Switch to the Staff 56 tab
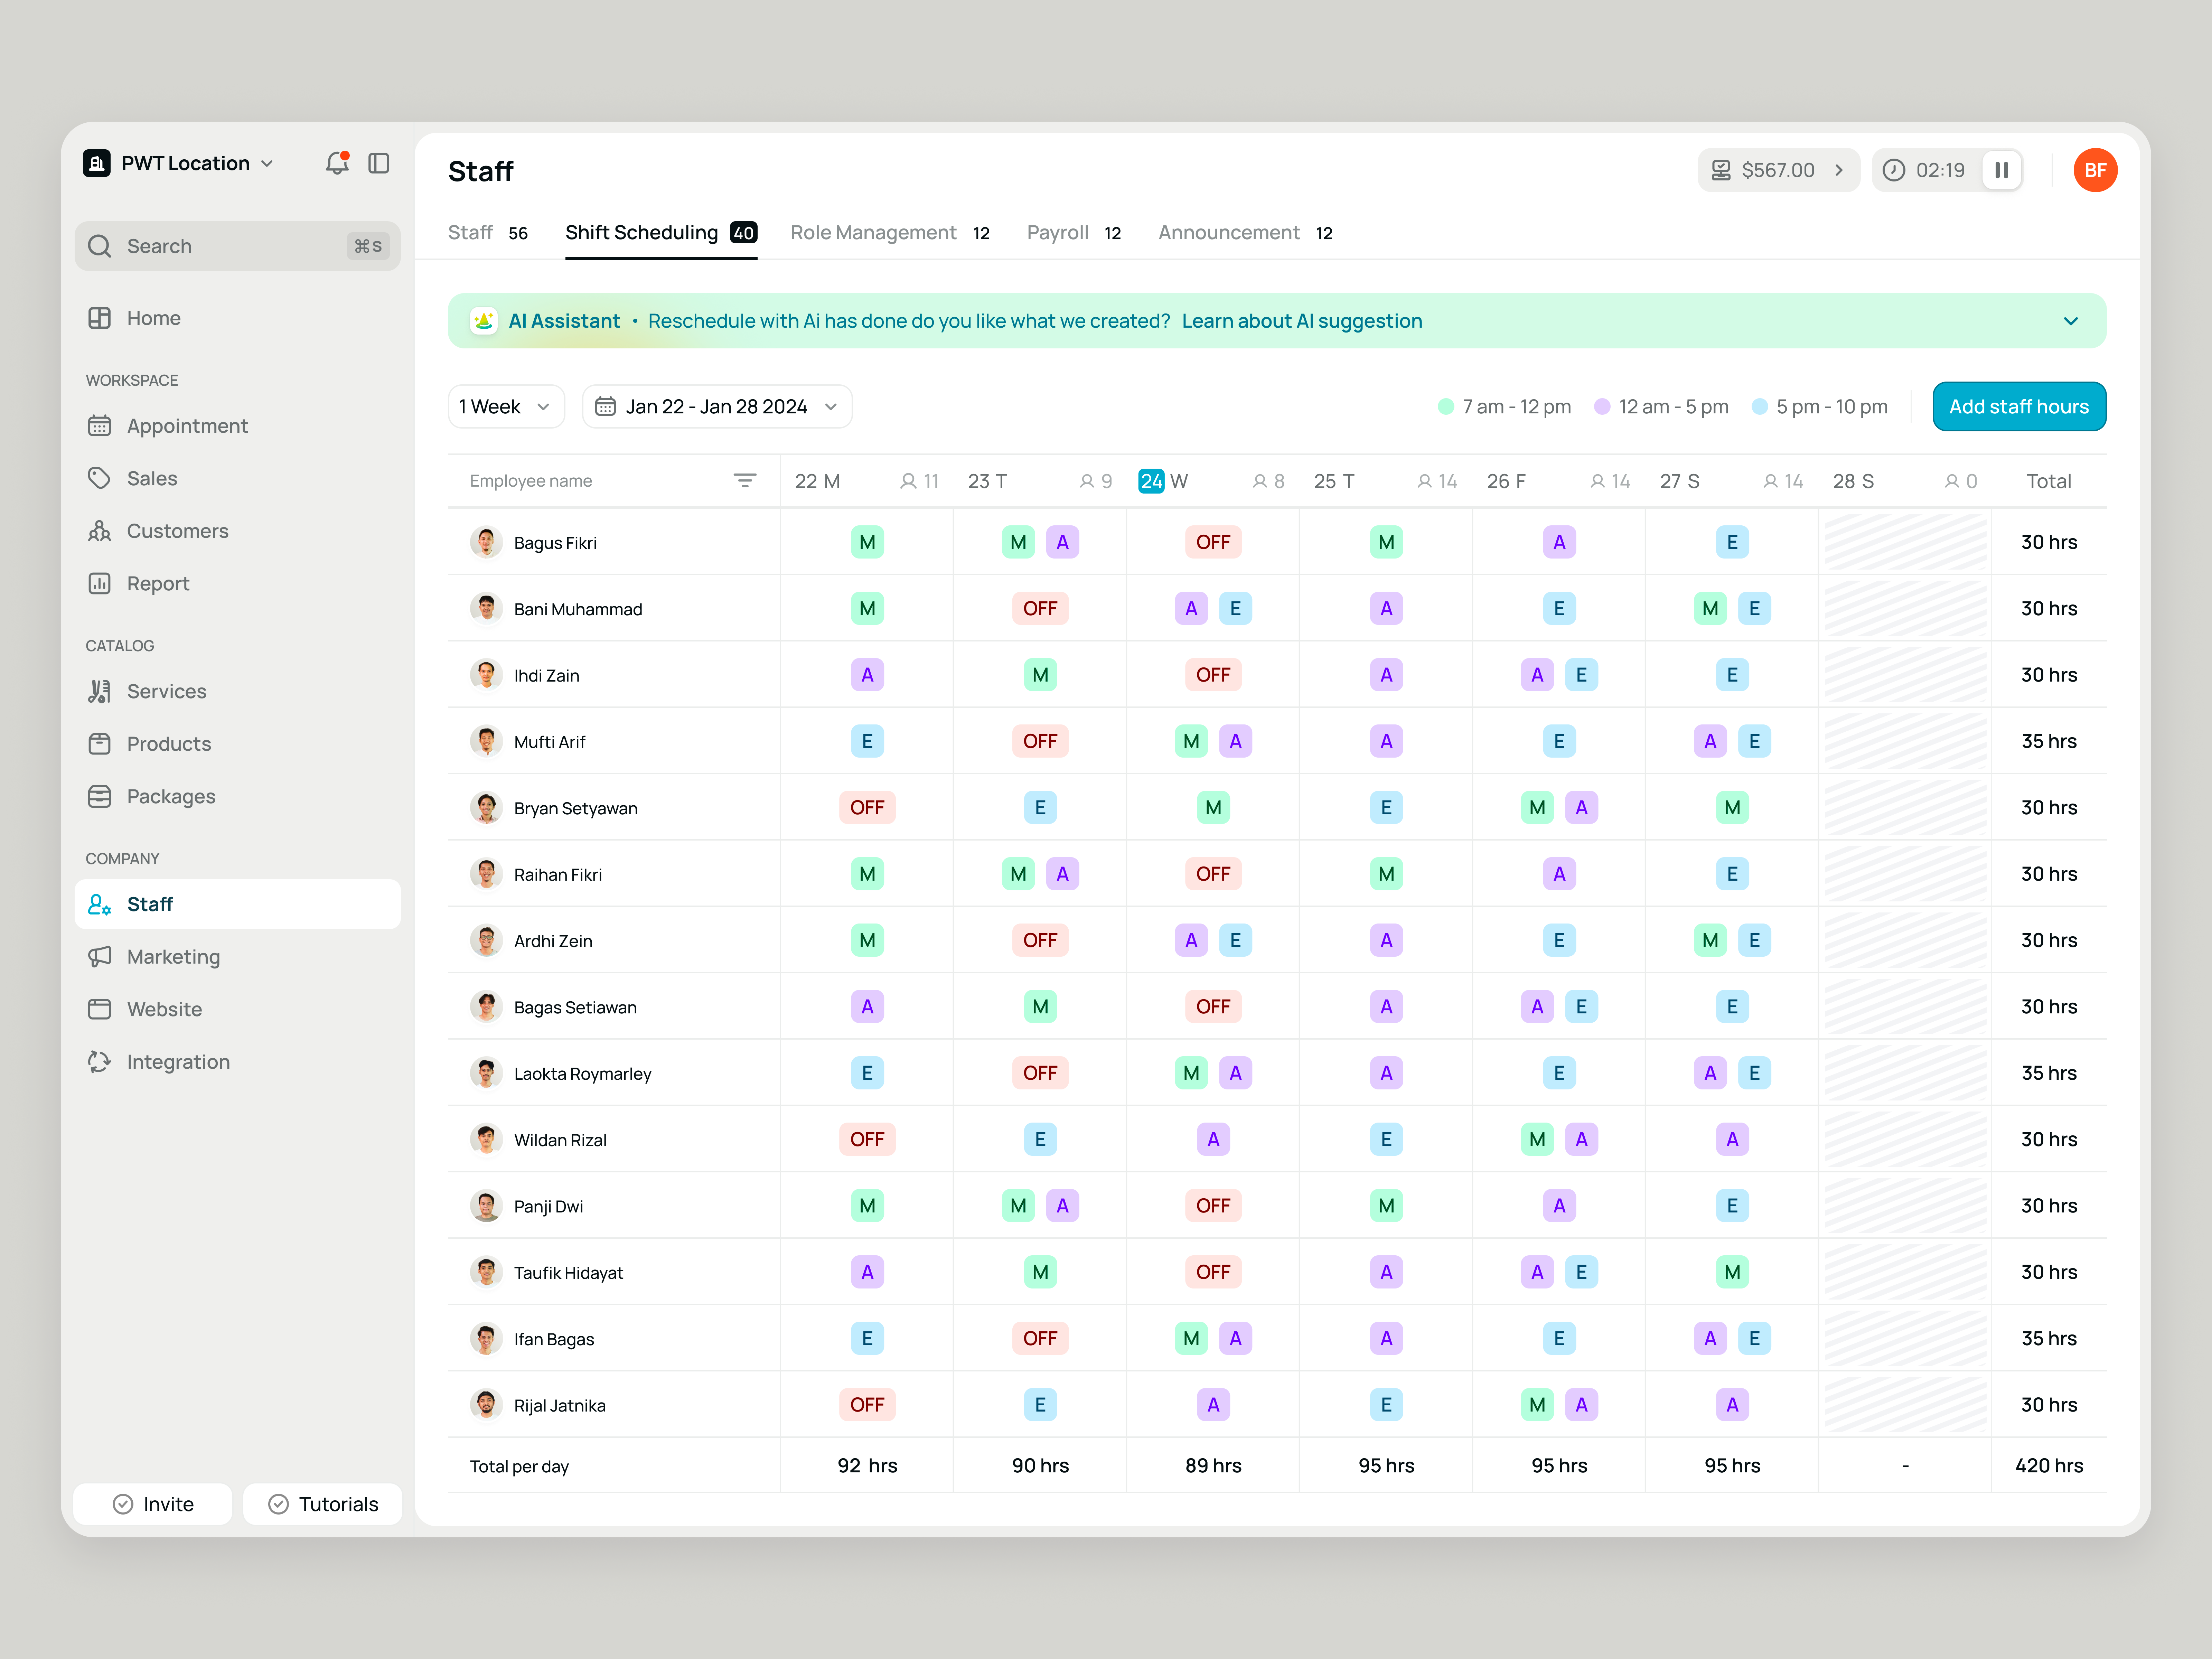2212x1659 pixels. tap(488, 233)
